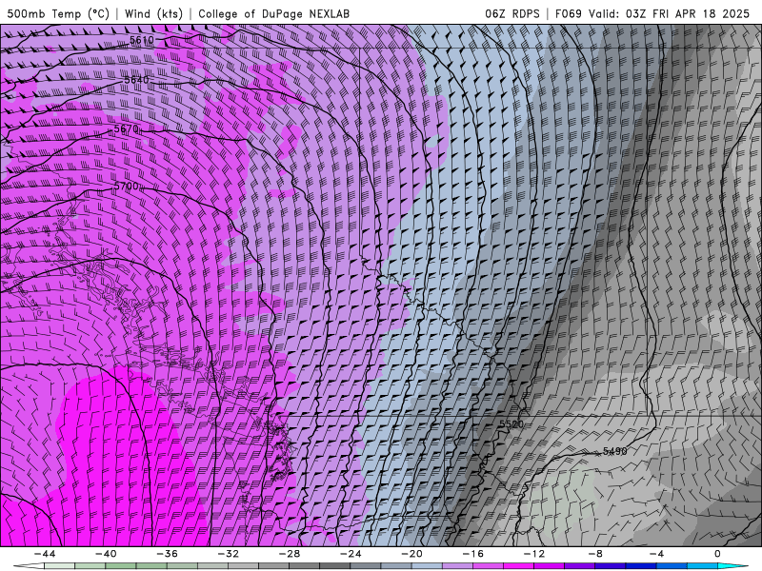Click the -32 colorbar label
This screenshot has width=762, height=571.
[x=229, y=554]
